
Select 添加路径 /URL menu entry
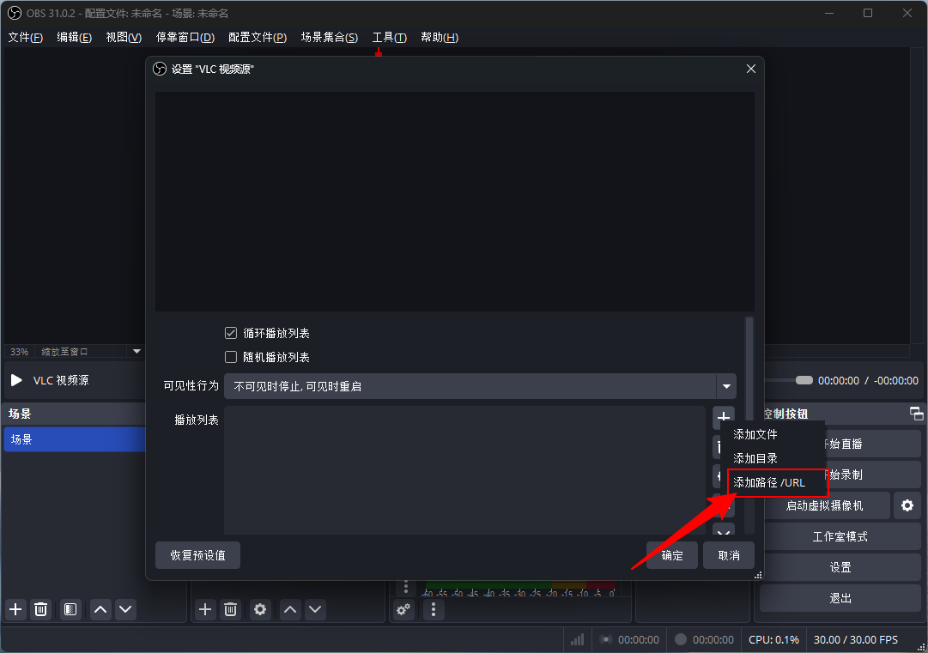769,482
